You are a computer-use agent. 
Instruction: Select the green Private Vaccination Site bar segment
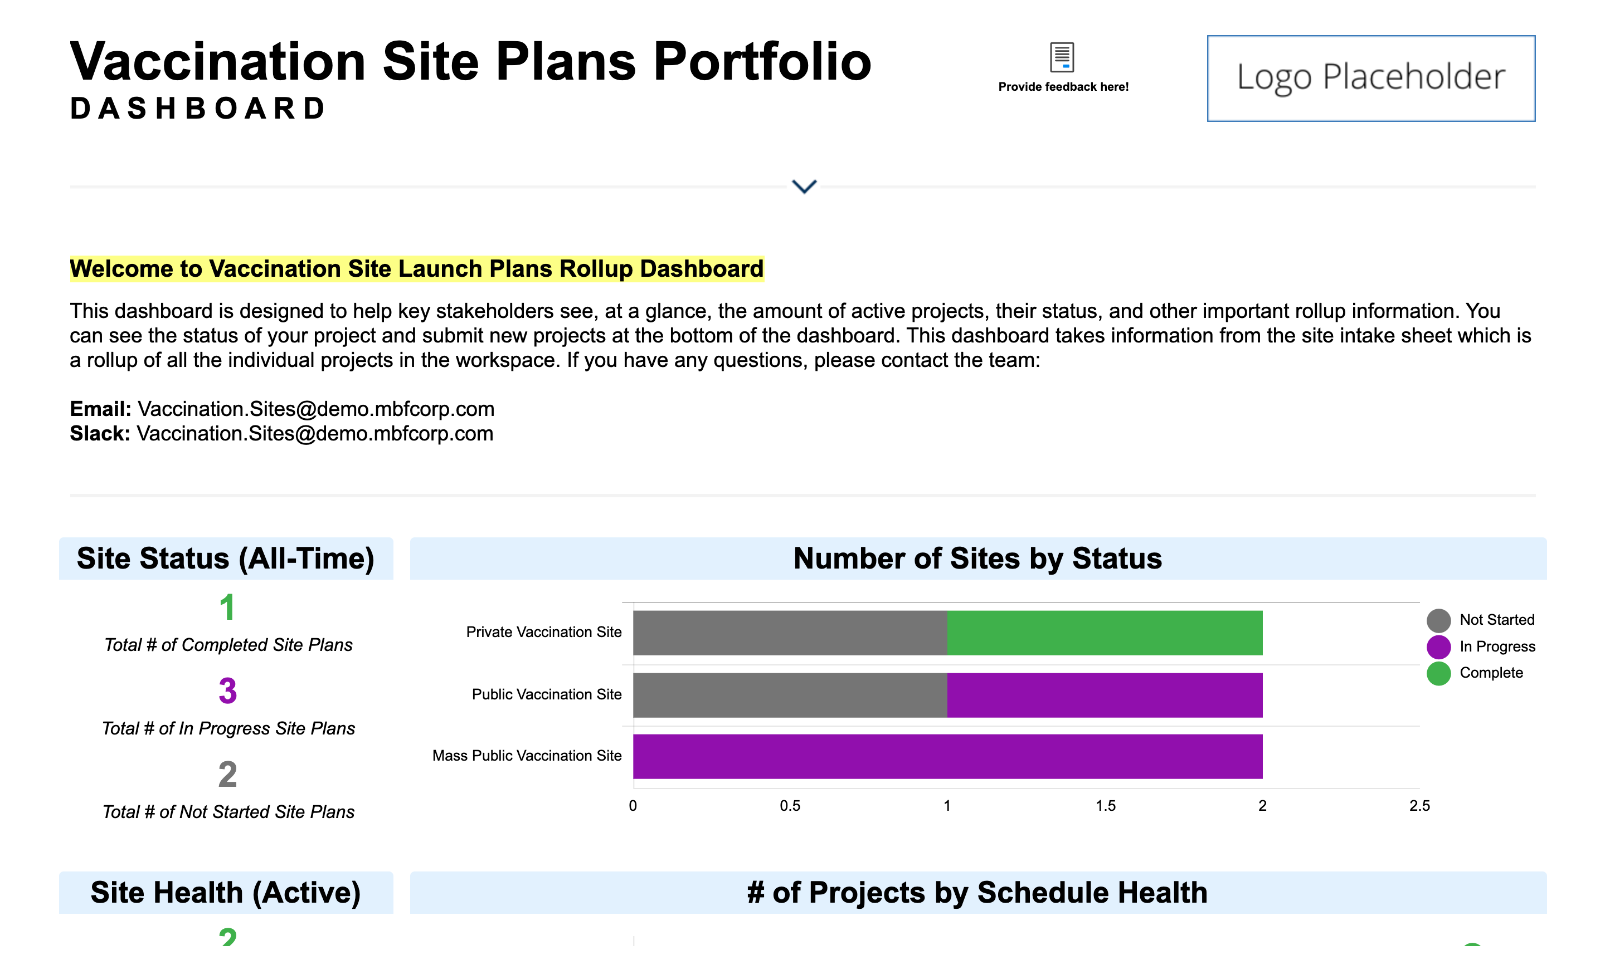coord(1105,633)
